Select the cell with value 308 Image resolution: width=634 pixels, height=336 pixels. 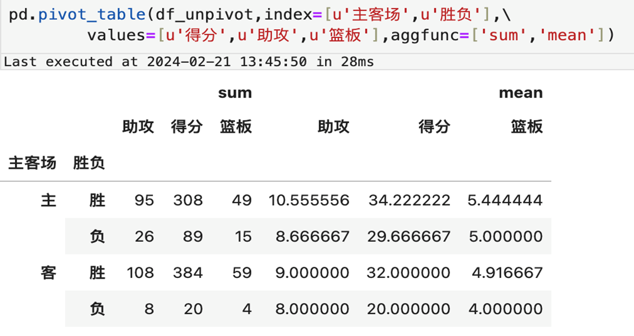click(188, 200)
